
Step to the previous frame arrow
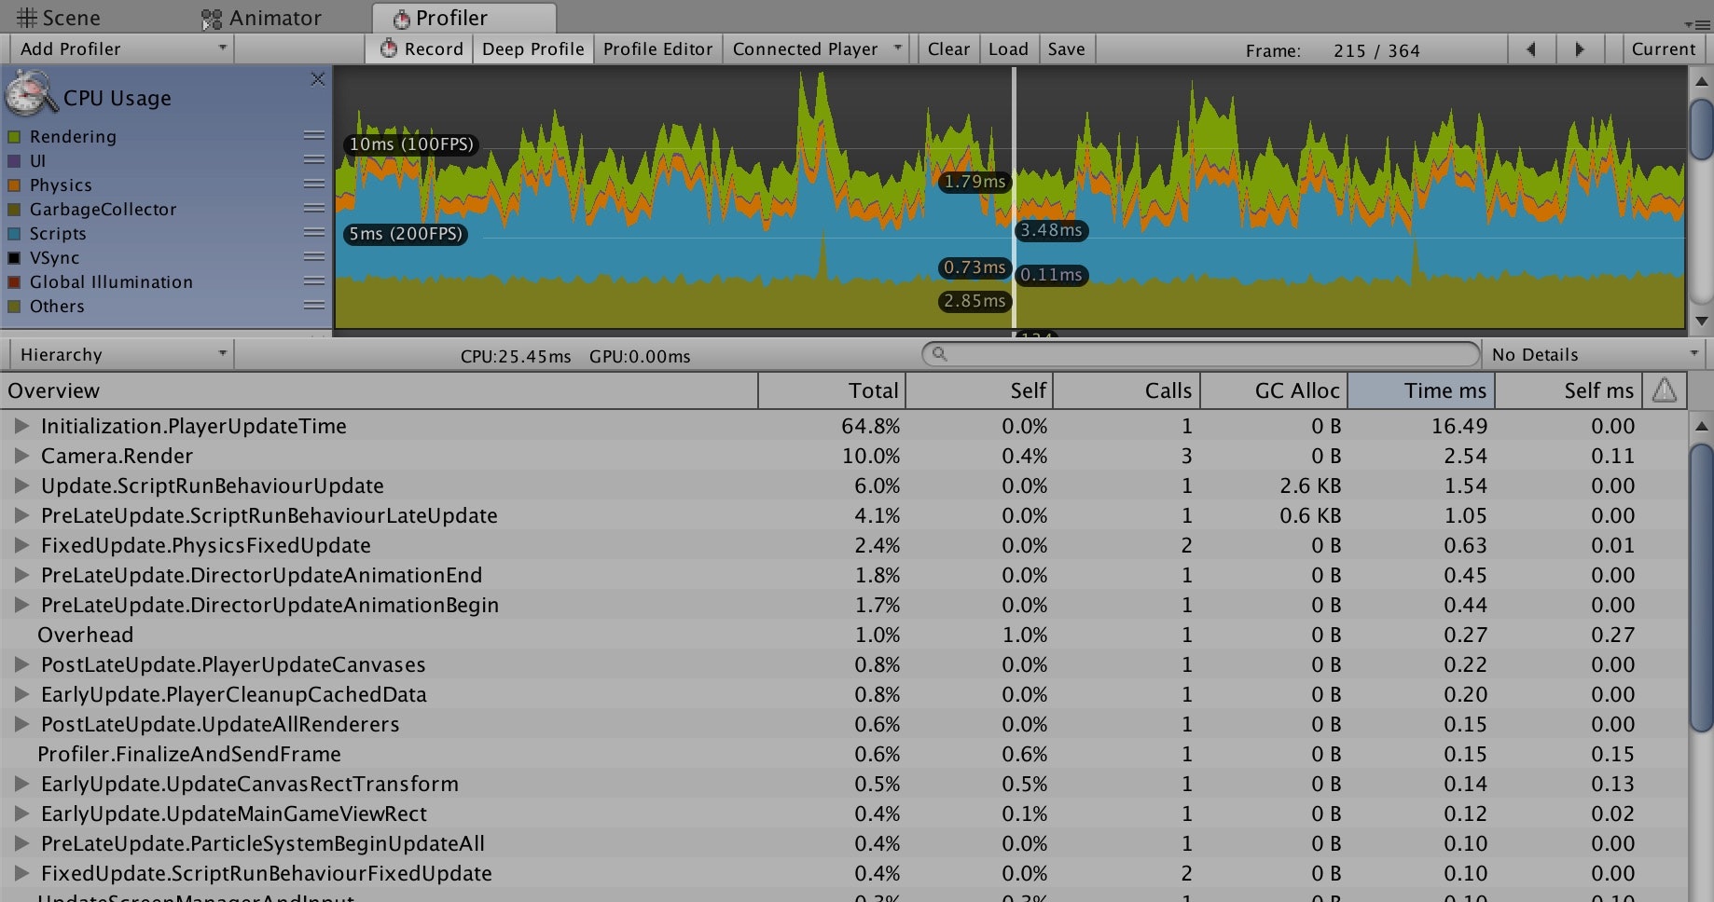click(1530, 49)
